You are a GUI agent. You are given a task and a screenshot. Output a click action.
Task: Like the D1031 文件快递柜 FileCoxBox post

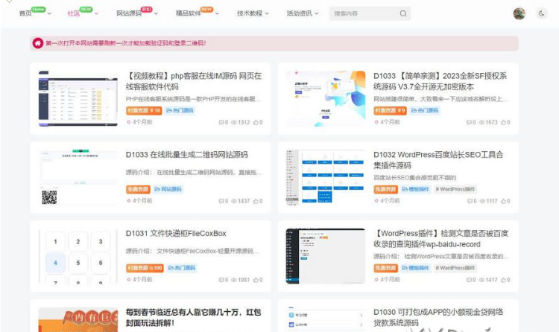pos(257,280)
